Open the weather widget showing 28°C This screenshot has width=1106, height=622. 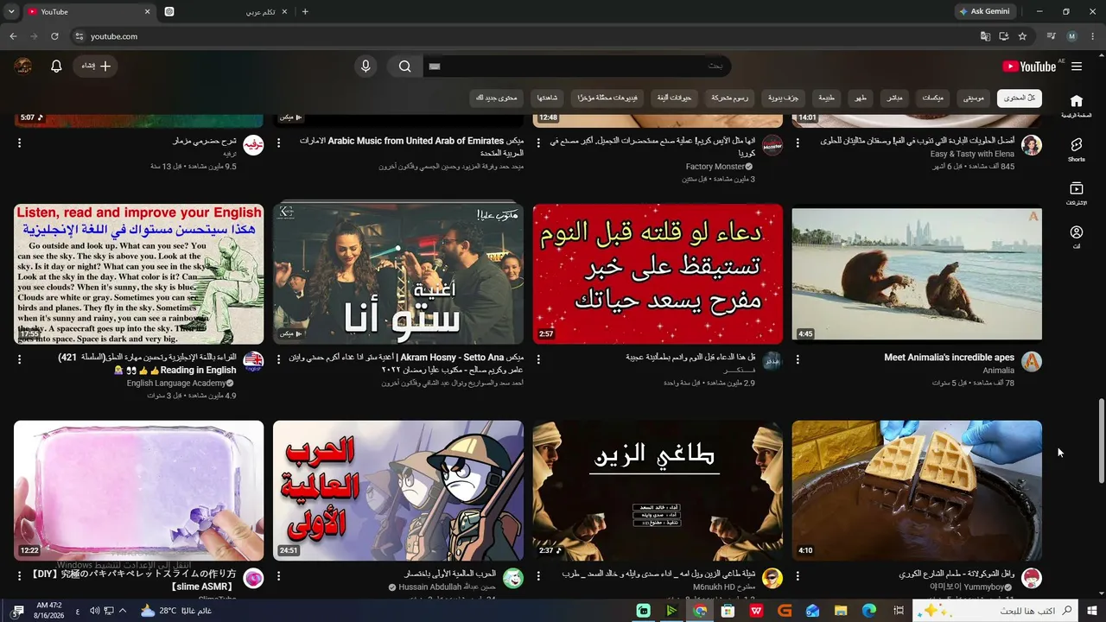point(177,611)
